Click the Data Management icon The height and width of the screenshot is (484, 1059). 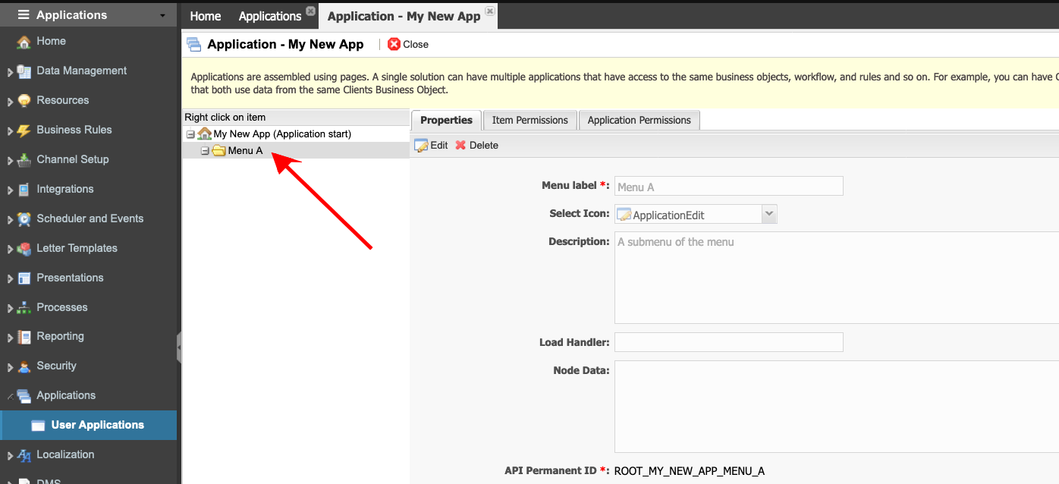24,71
